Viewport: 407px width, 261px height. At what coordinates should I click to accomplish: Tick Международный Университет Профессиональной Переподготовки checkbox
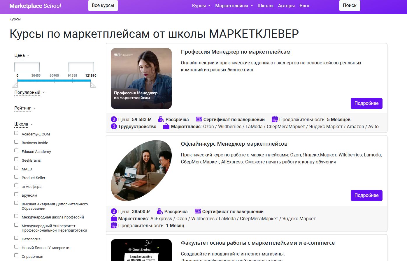tap(16, 225)
